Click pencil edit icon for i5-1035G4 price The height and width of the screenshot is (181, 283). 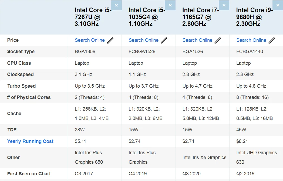pyautogui.click(x=164, y=40)
